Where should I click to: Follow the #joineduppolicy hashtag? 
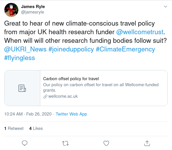[71, 49]
